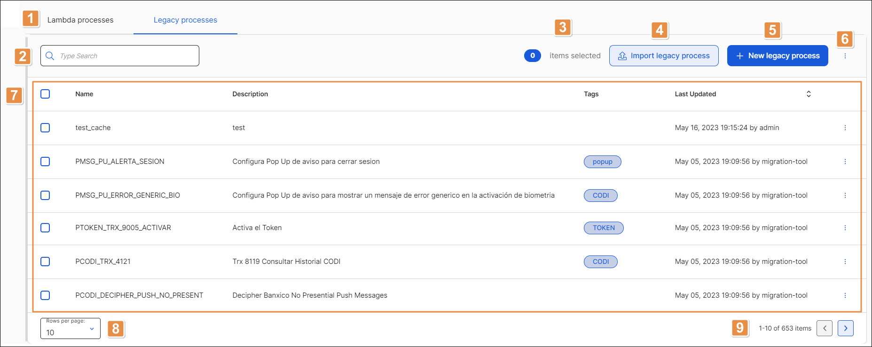Open row actions for PCODI_DECIPHER_PUSH_NO_PRESENT
The width and height of the screenshot is (872, 347).
click(845, 295)
